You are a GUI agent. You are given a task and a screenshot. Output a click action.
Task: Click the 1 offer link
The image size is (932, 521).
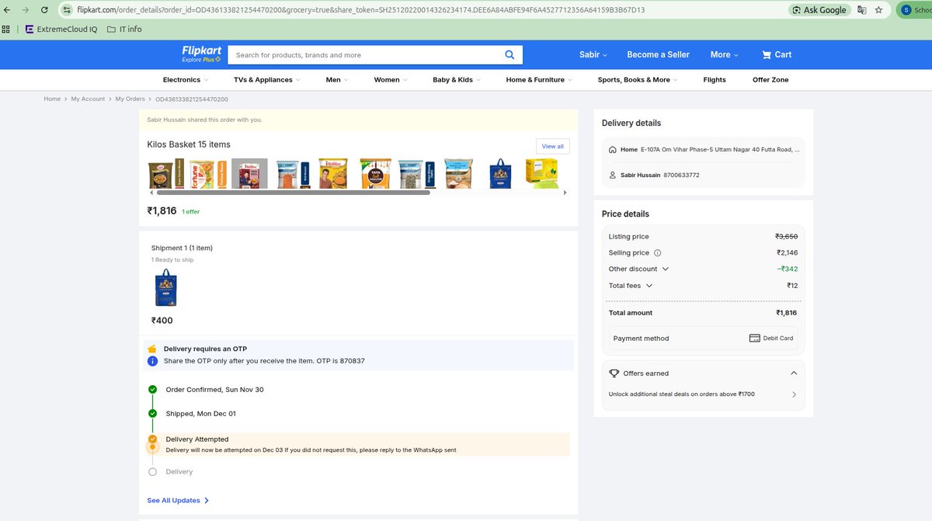(x=191, y=212)
